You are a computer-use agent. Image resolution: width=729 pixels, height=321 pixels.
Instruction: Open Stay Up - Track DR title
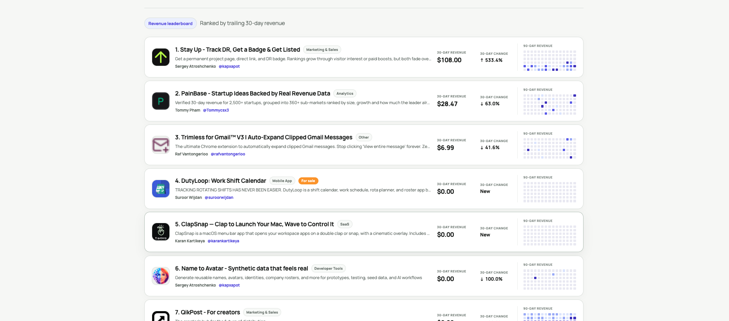[x=237, y=50]
